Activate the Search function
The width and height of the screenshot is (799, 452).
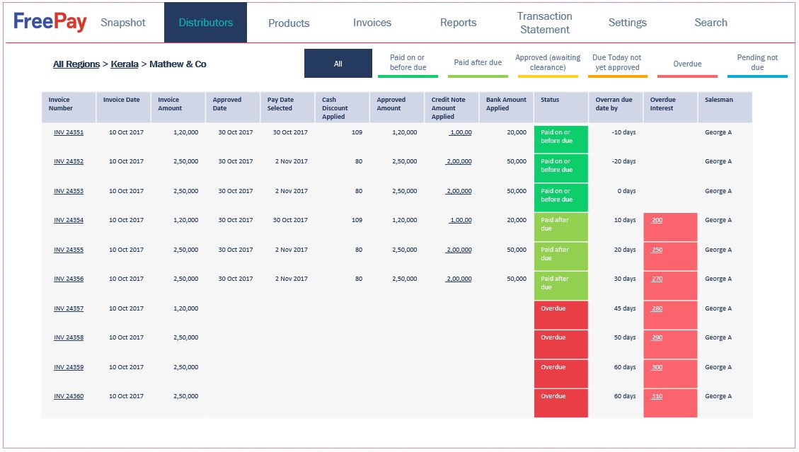[711, 22]
